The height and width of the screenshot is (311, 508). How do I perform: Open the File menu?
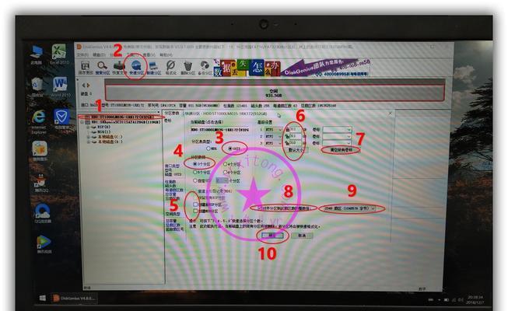click(x=82, y=54)
